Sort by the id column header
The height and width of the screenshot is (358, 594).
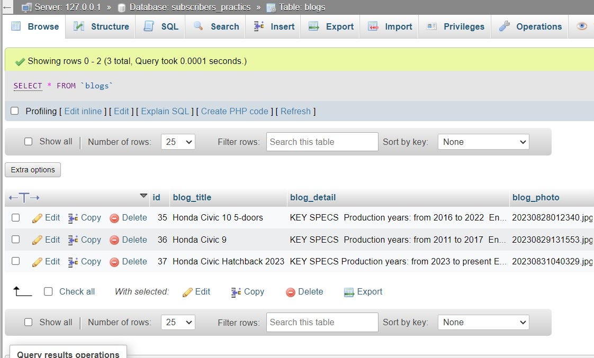[157, 198]
